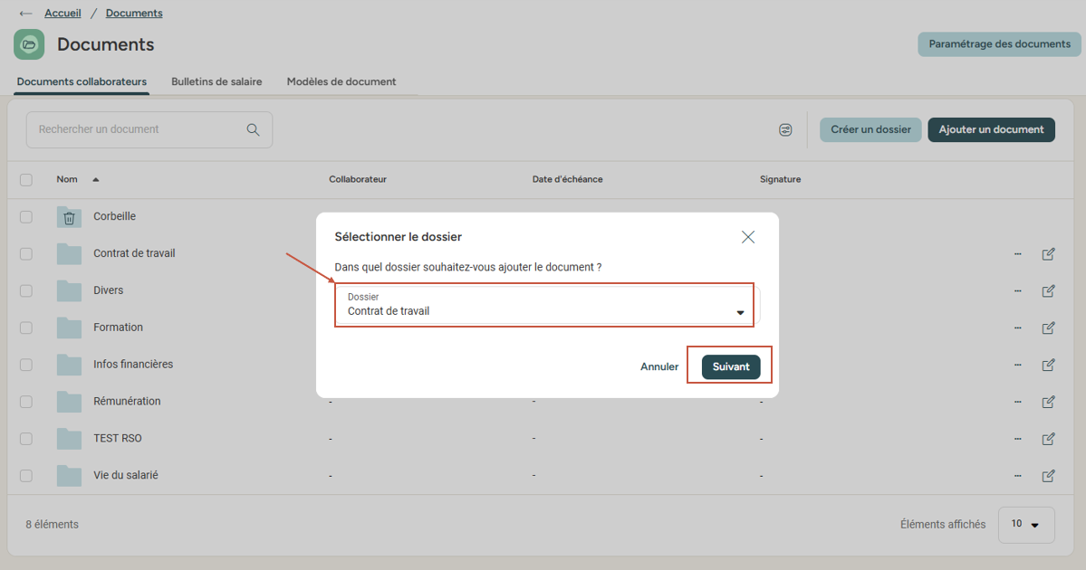Check the TEST RSO row checkbox
The height and width of the screenshot is (570, 1086).
[26, 439]
